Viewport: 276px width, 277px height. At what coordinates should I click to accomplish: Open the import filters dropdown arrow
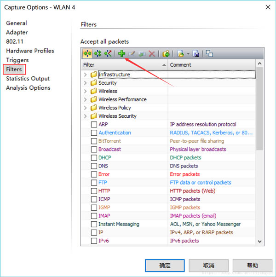(x=187, y=54)
